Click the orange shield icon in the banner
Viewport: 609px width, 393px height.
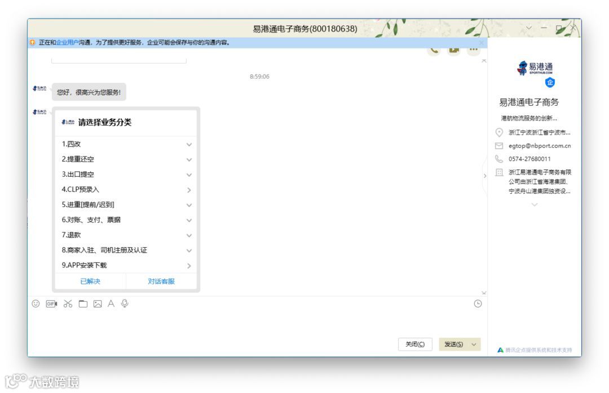point(32,42)
